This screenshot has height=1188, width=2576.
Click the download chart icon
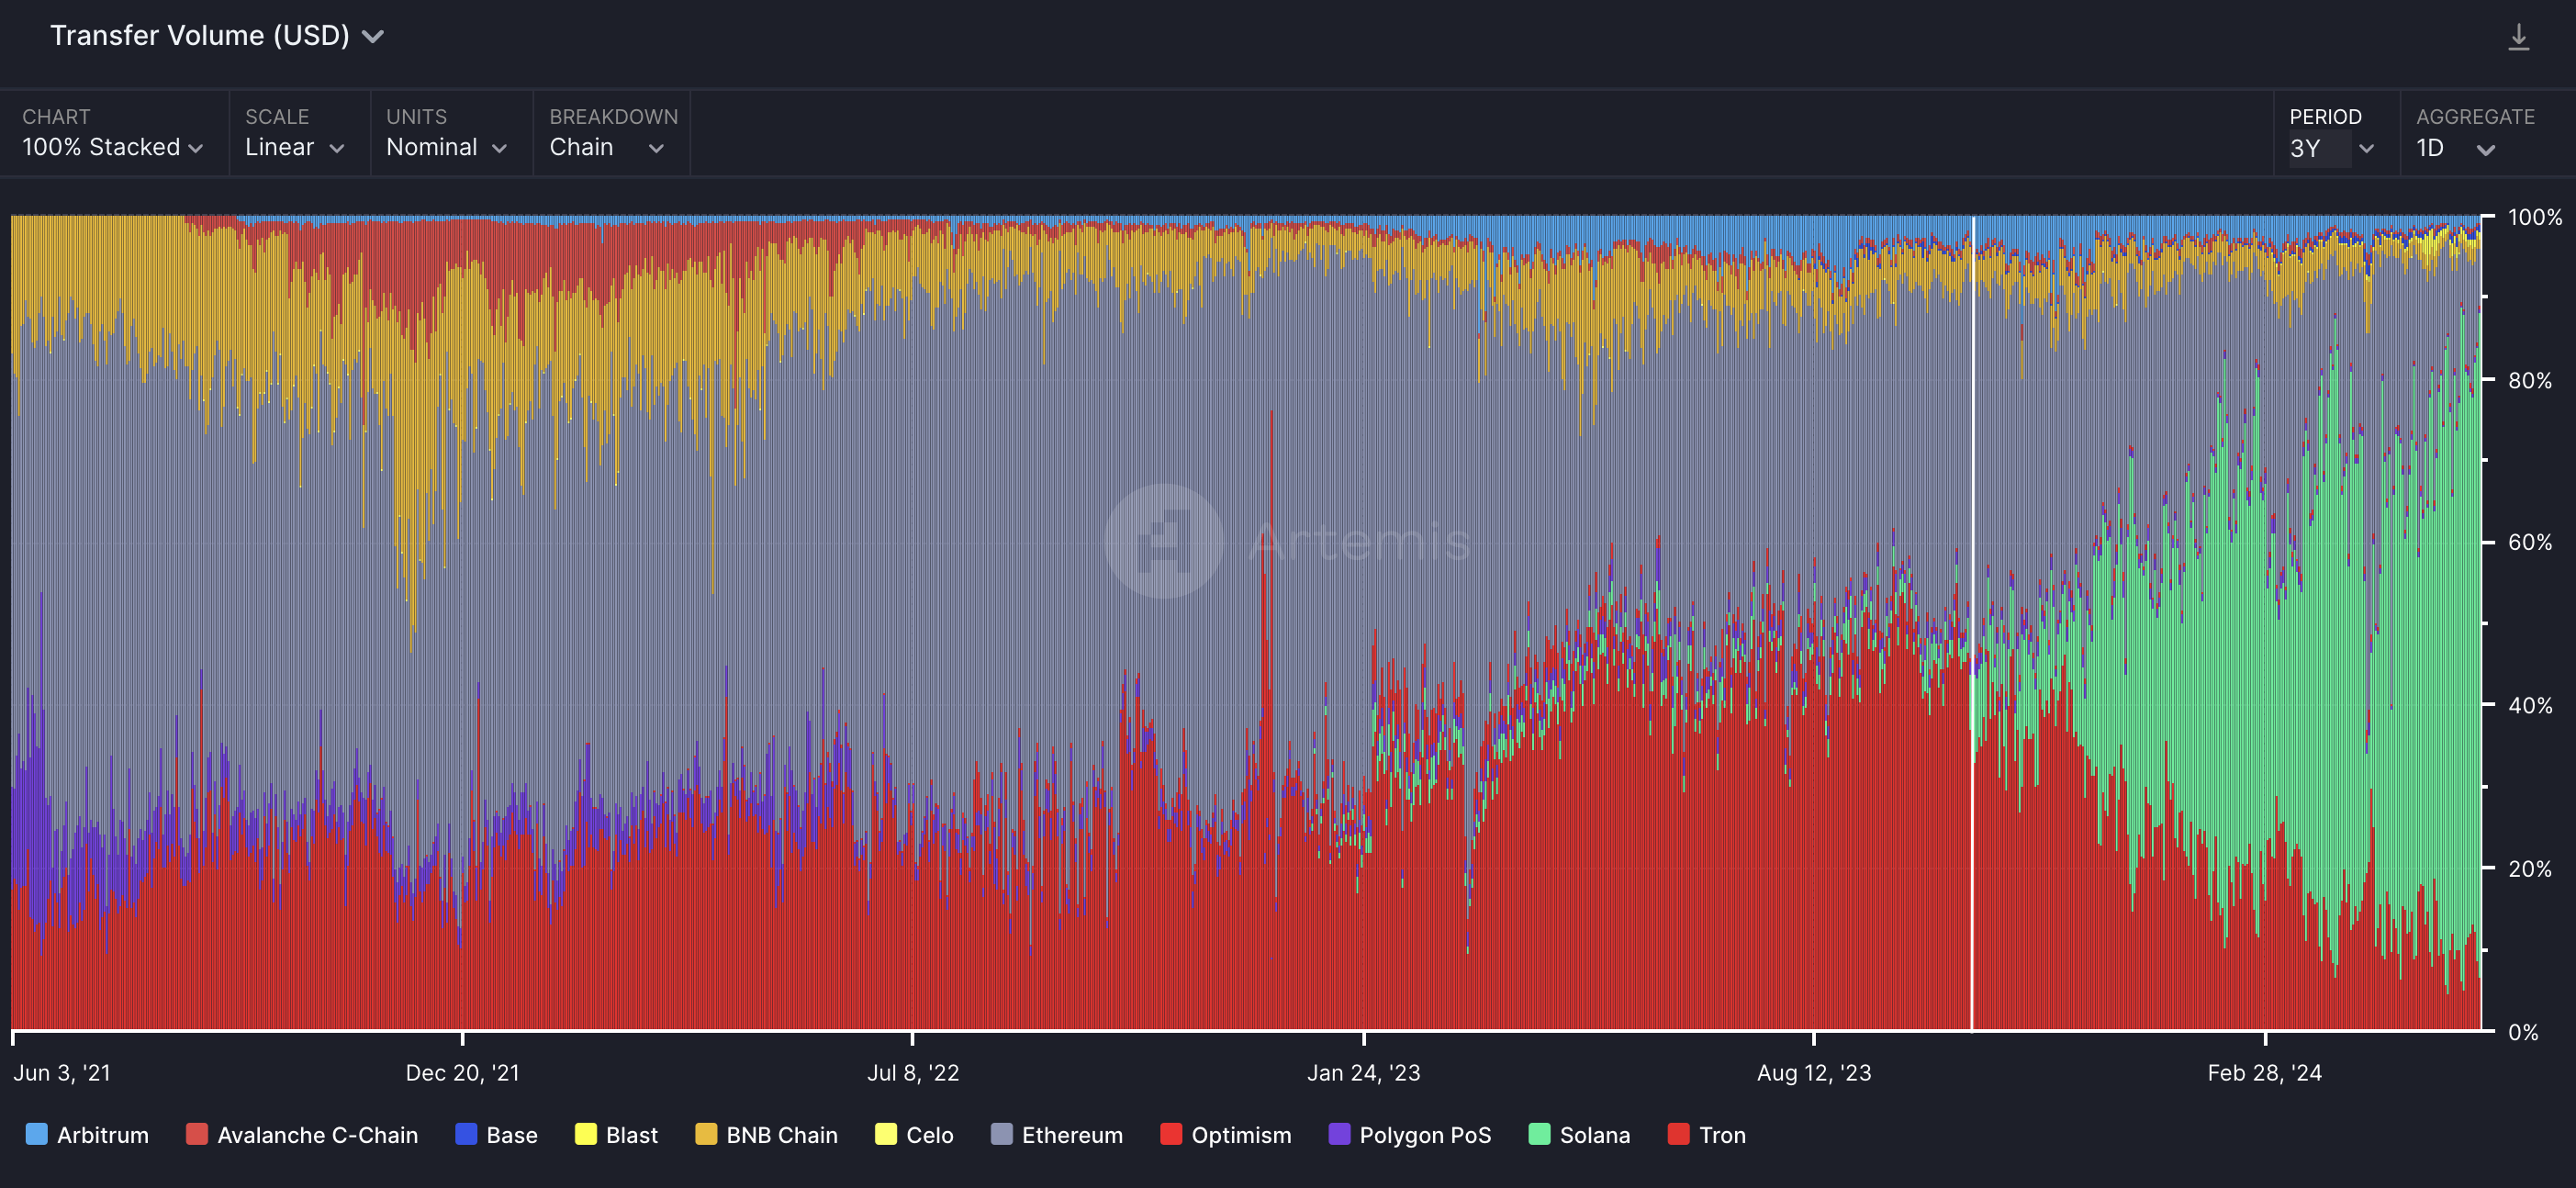pos(2518,38)
